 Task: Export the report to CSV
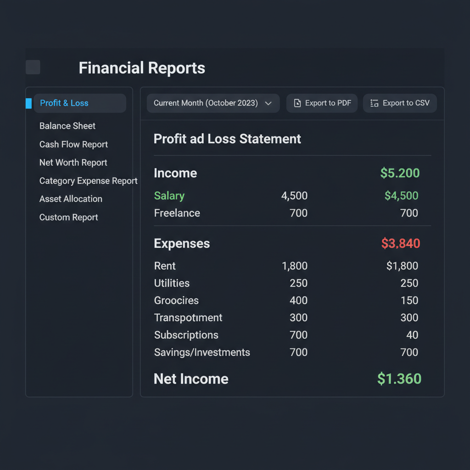point(400,103)
